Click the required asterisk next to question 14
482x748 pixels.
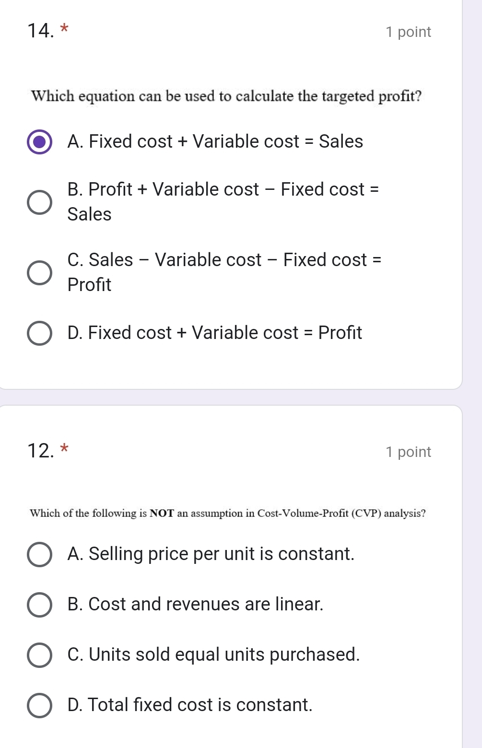tap(64, 28)
